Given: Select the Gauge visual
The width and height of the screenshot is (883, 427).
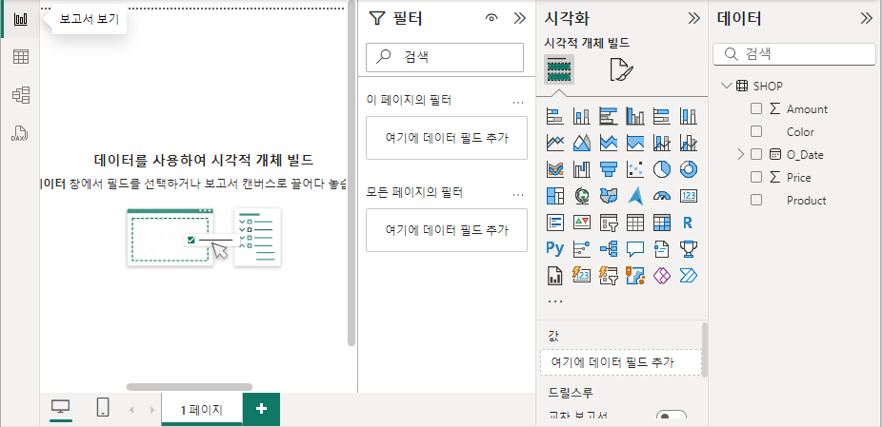Looking at the screenshot, I should click(662, 196).
